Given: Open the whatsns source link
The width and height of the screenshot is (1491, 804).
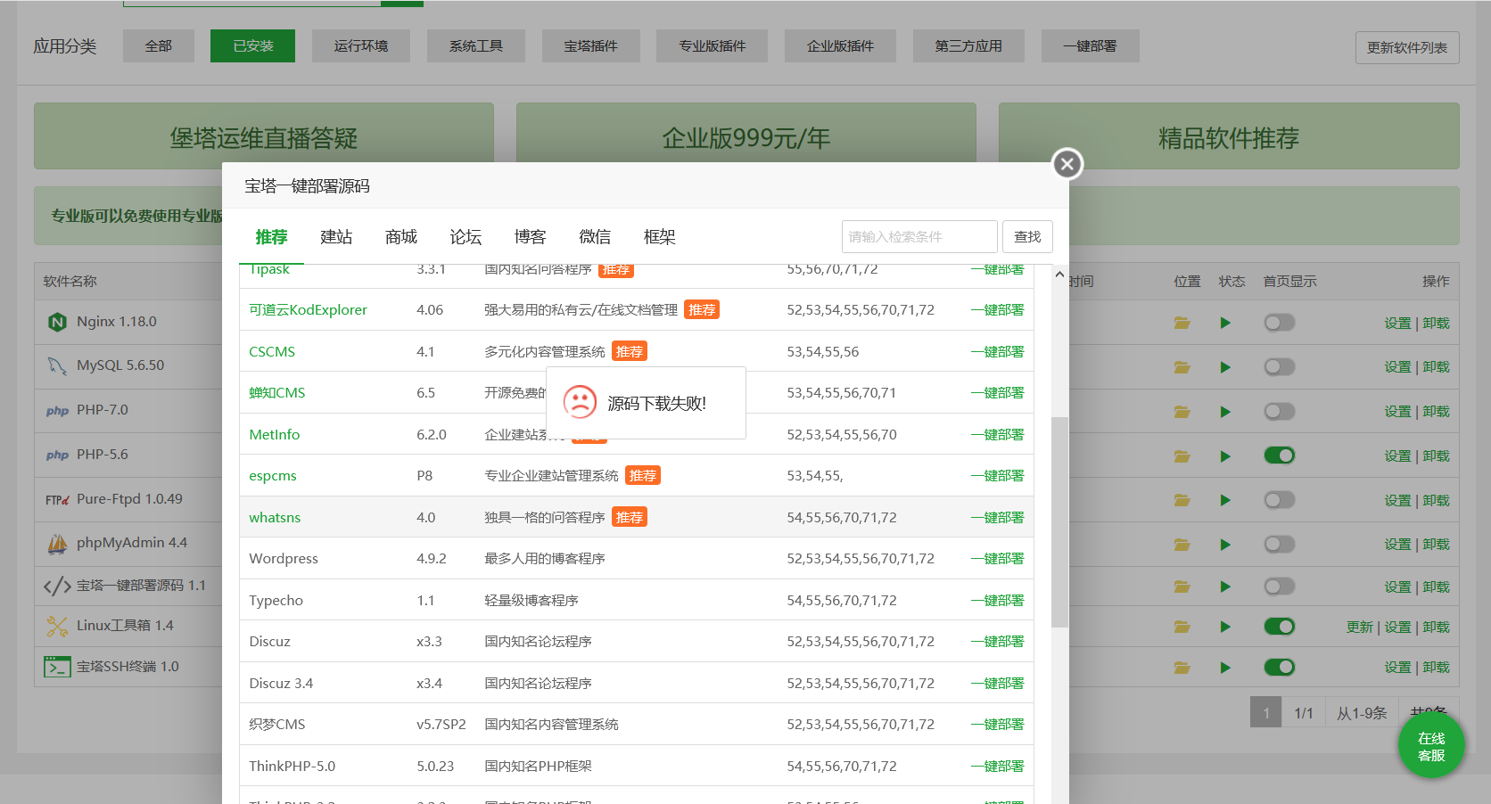Looking at the screenshot, I should [275, 518].
